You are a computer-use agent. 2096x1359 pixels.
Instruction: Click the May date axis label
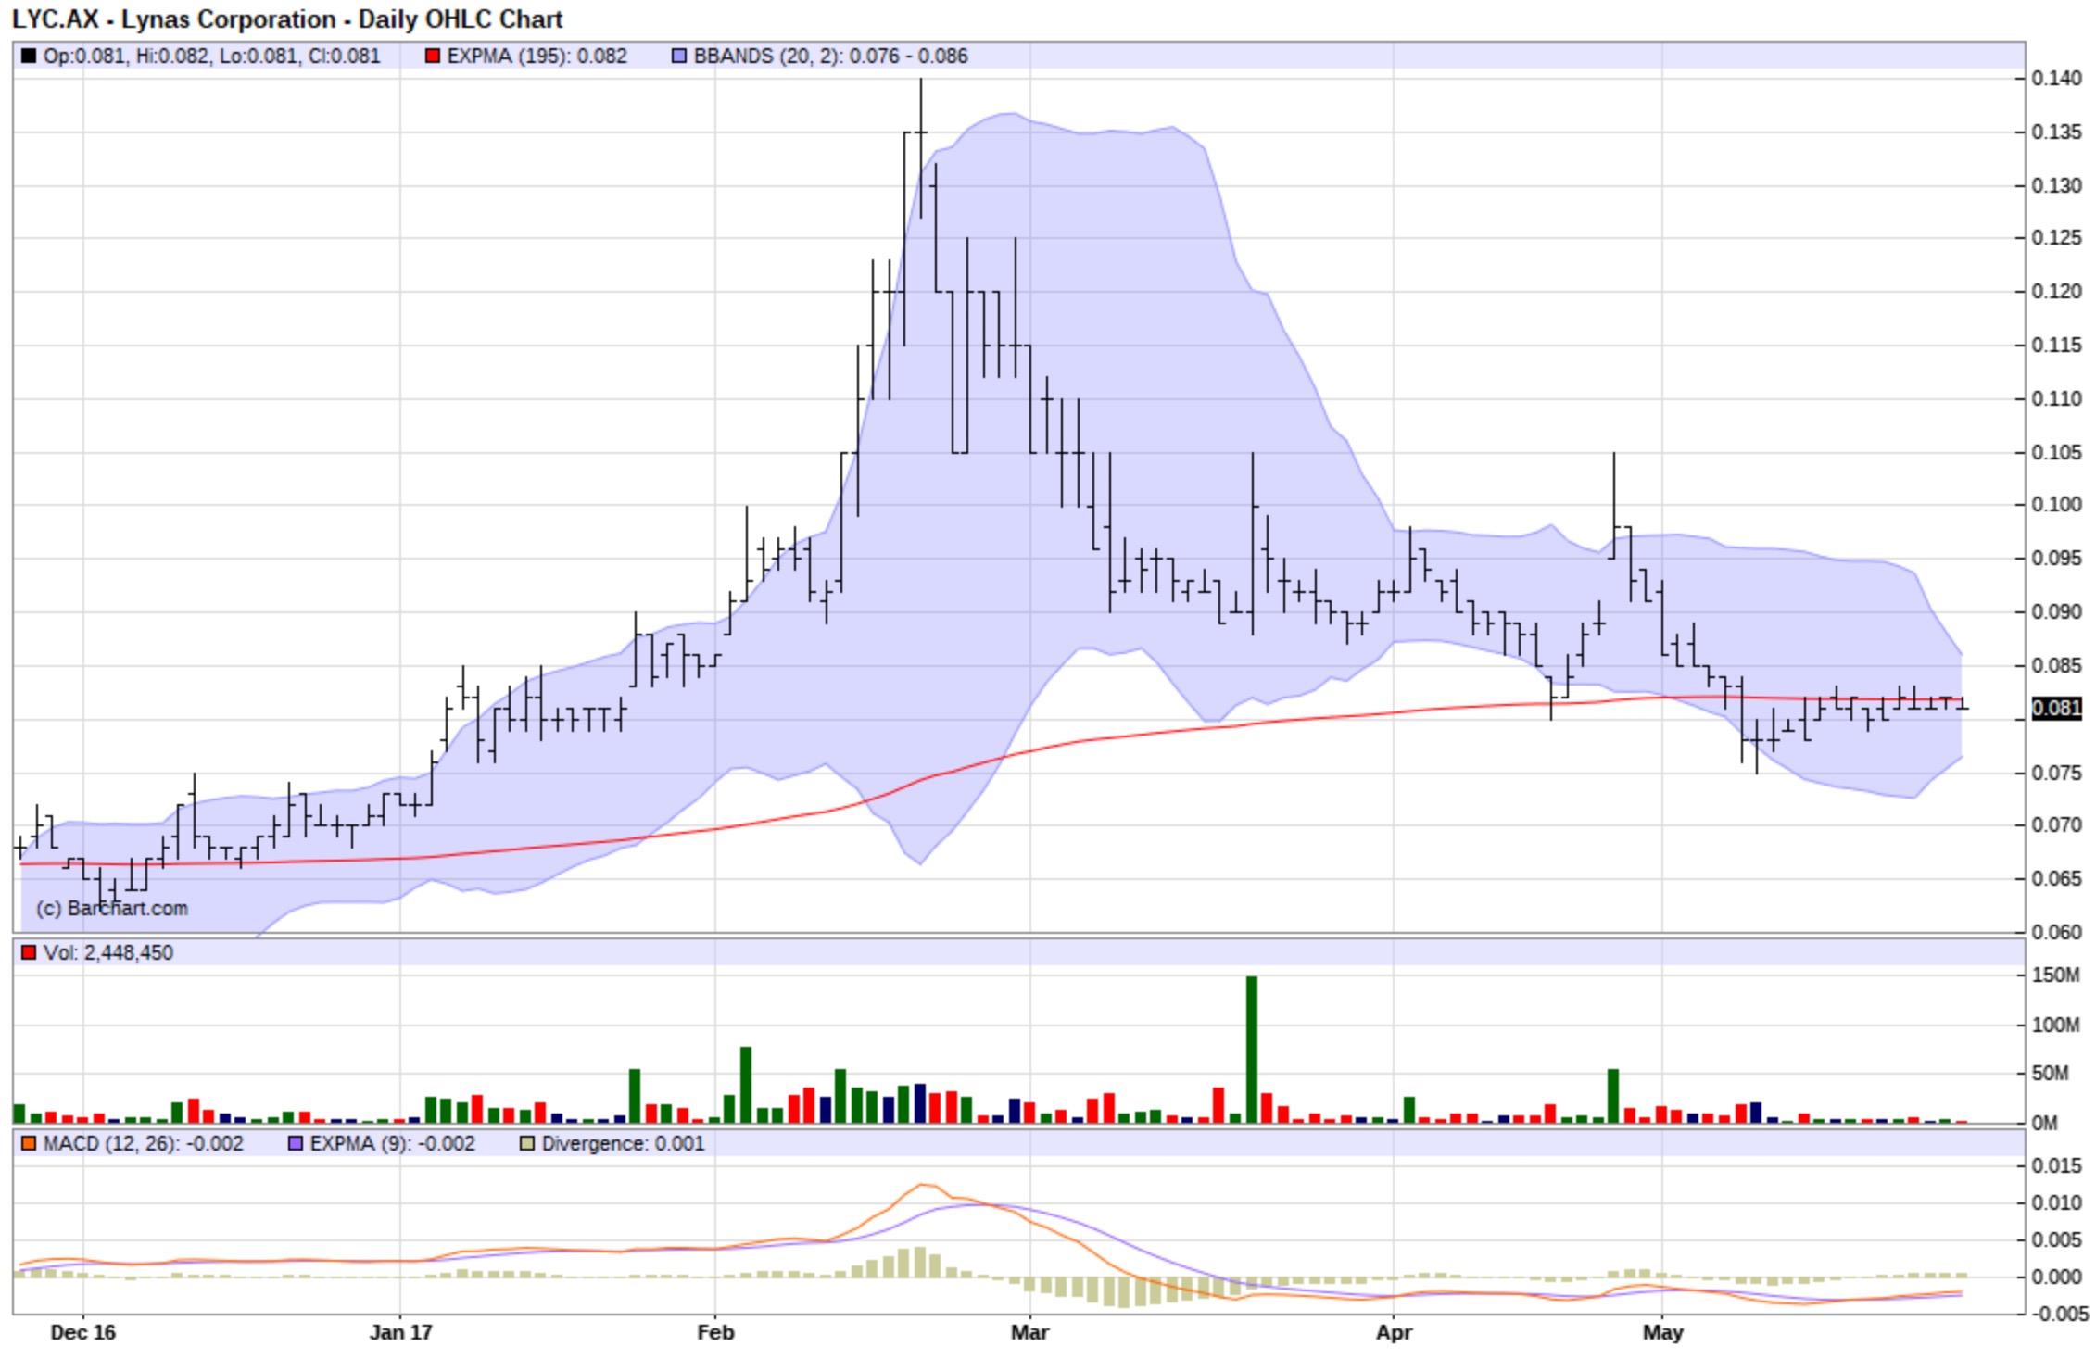pos(1662,1333)
